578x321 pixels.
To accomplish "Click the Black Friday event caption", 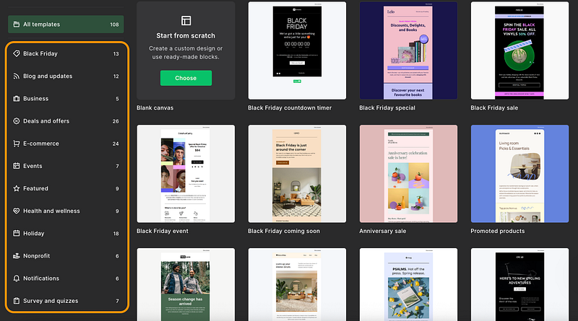I will (x=162, y=231).
